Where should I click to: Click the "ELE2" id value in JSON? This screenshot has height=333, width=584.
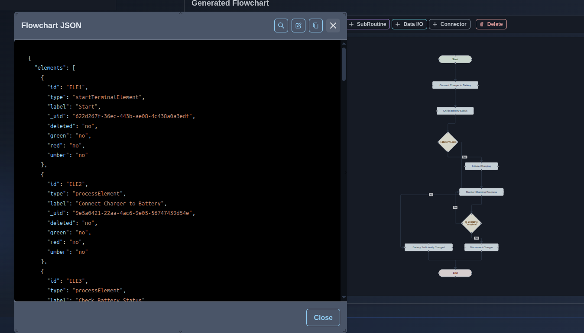(x=77, y=184)
